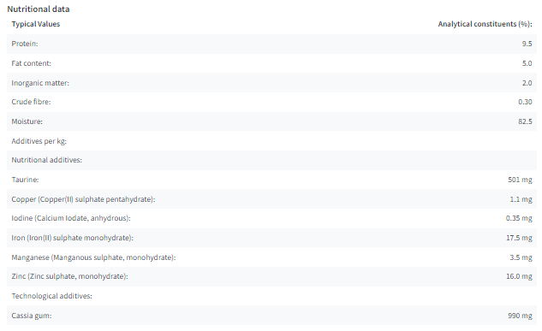Select the Crude fibre value 0.30

[x=525, y=102]
